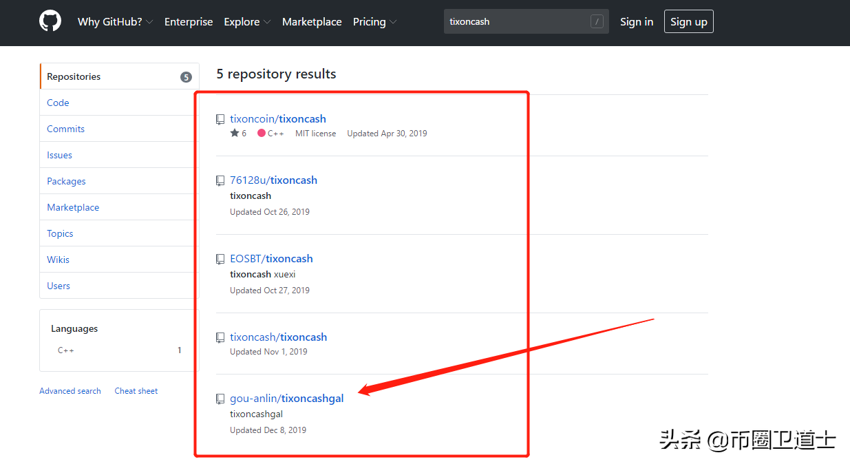The height and width of the screenshot is (464, 850).
Task: Open the Advanced search link
Action: click(70, 391)
